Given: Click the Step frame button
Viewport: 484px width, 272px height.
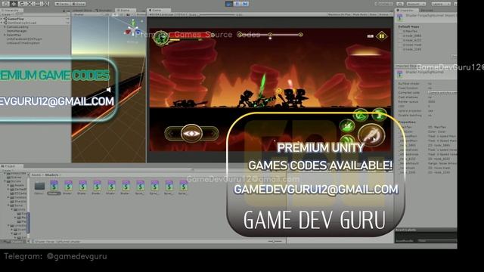Looking at the screenshot, I should click(245, 4).
